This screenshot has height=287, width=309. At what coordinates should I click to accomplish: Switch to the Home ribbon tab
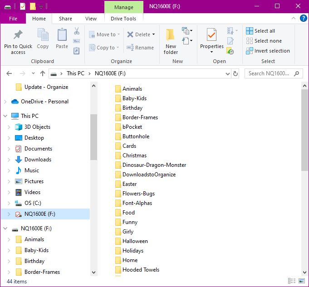tap(39, 19)
